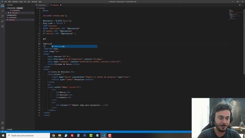This screenshot has height=138, width=245.
Task: Switch to VS Code taskbar icon
Action: click(x=103, y=135)
